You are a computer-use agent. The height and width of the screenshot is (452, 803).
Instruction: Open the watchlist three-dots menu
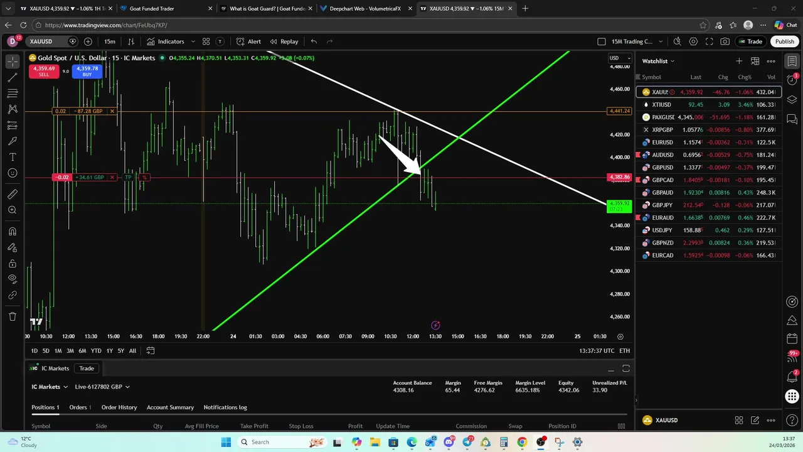pos(771,61)
